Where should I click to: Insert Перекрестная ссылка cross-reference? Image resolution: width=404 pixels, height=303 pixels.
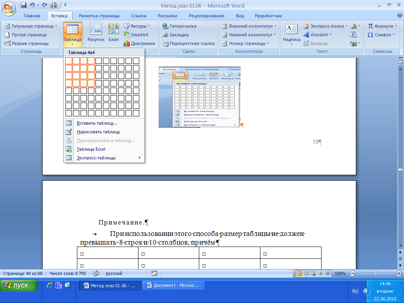188,43
